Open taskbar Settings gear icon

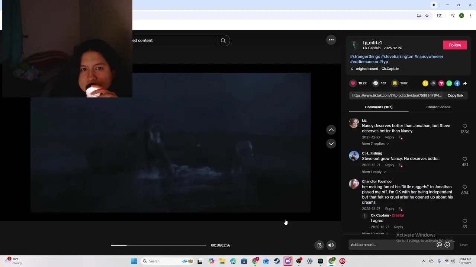pyautogui.click(x=309, y=261)
